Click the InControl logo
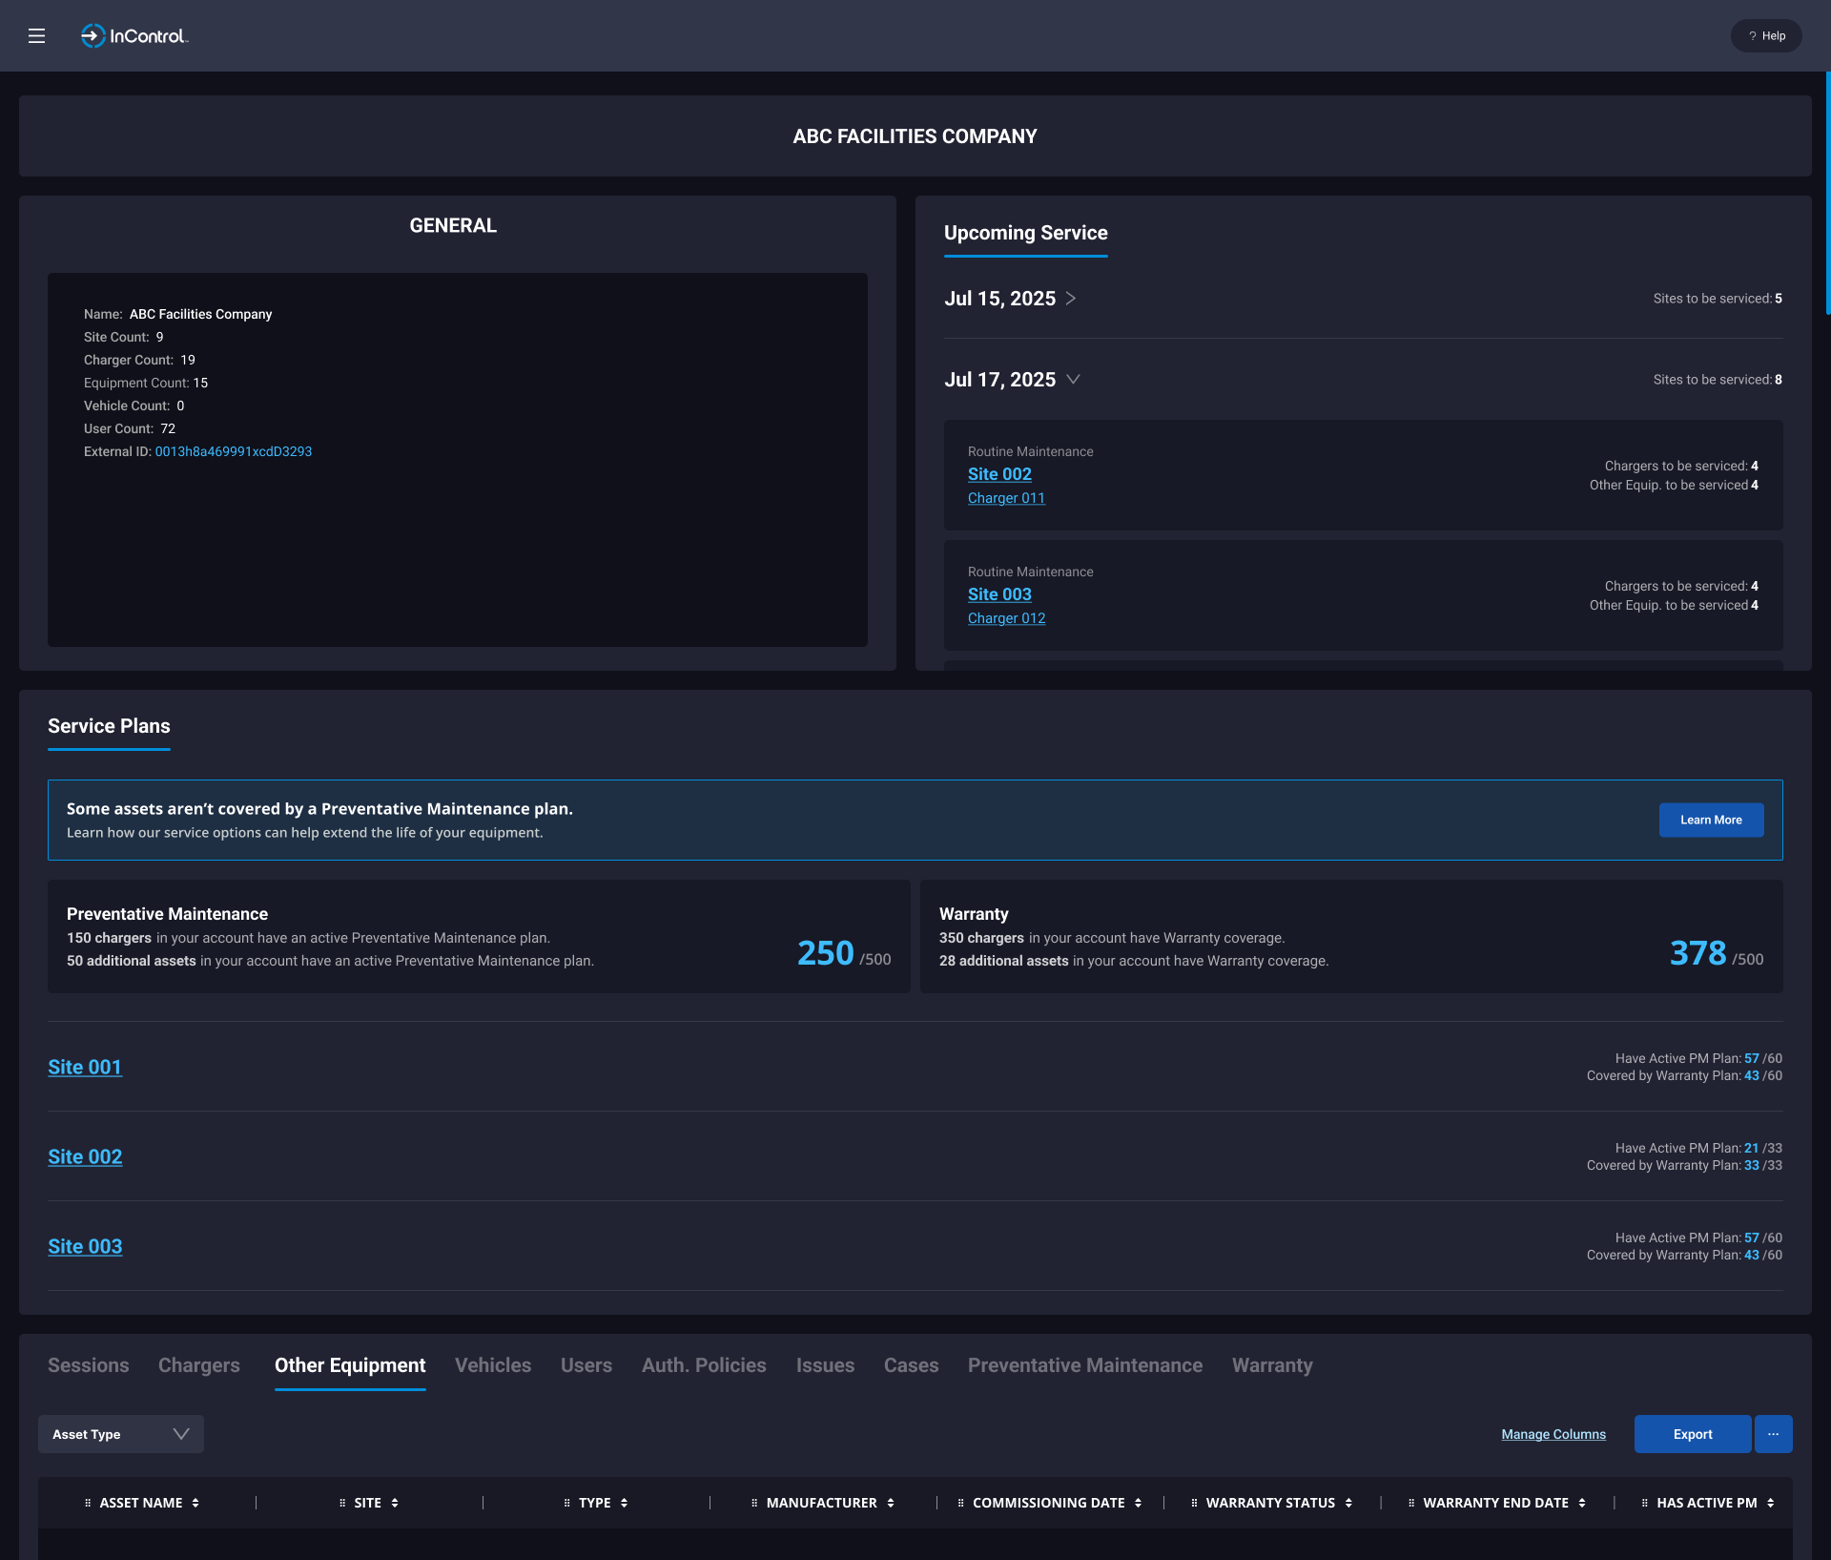Viewport: 1831px width, 1560px height. click(x=134, y=36)
